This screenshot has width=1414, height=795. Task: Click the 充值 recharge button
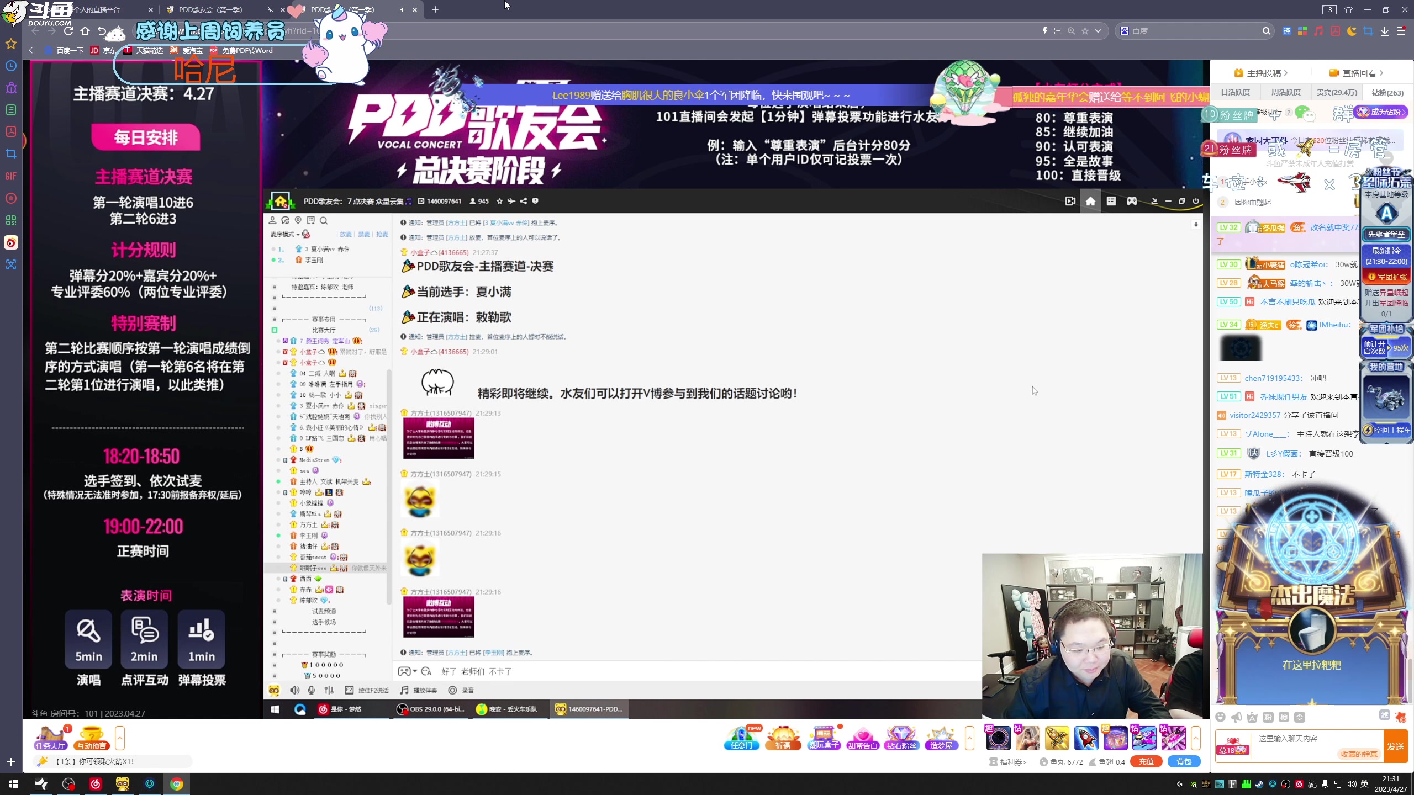click(x=1147, y=762)
